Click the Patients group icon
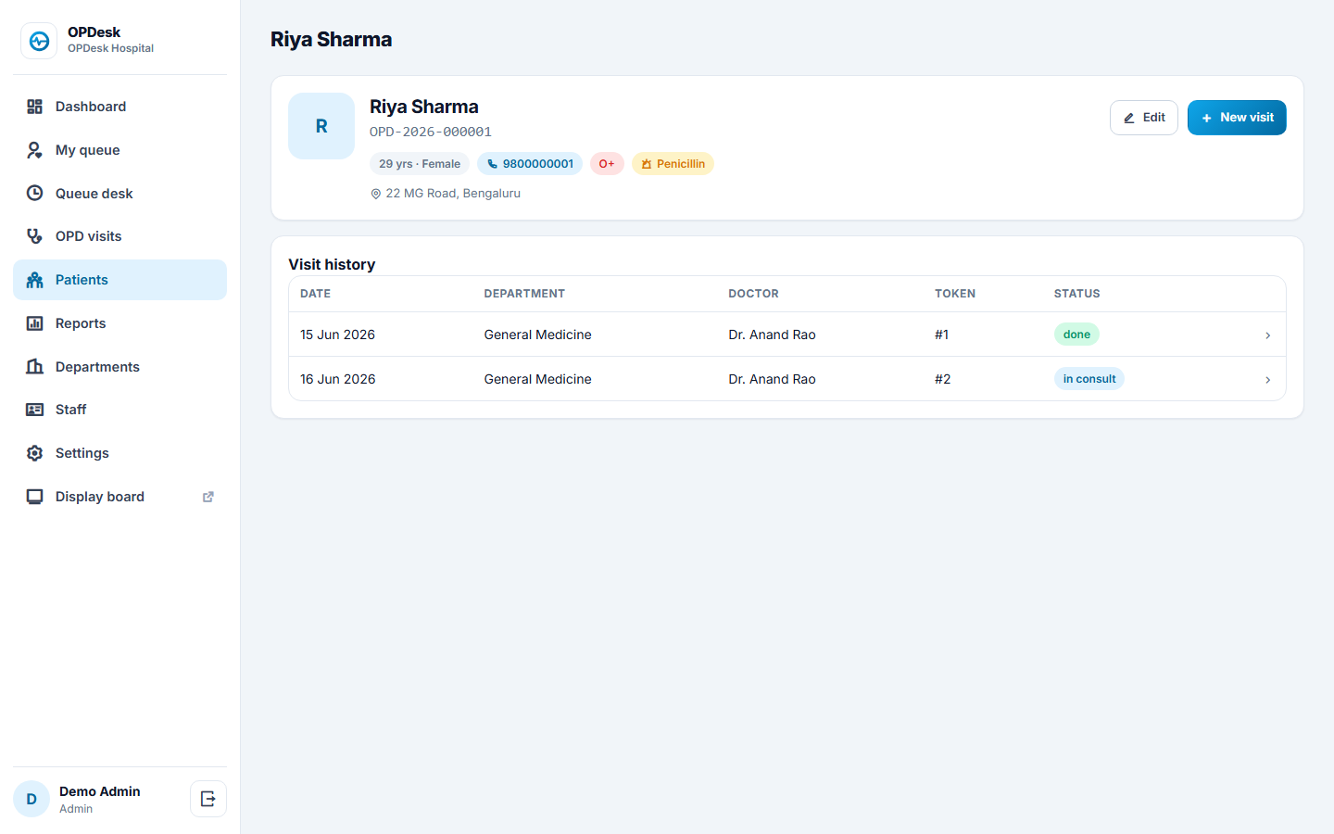The height and width of the screenshot is (834, 1334). (x=34, y=280)
